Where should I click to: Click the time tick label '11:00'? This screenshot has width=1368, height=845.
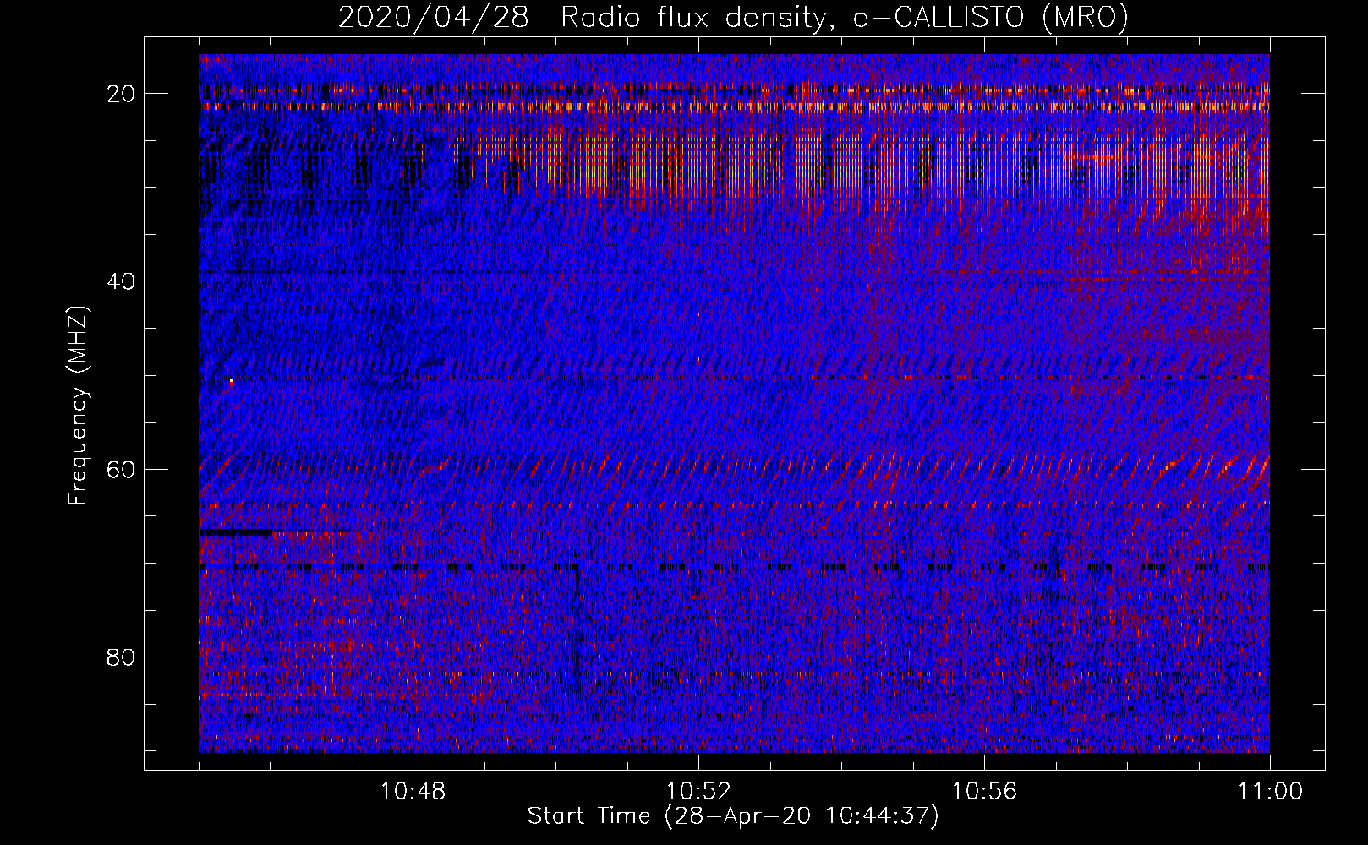pos(1270,792)
